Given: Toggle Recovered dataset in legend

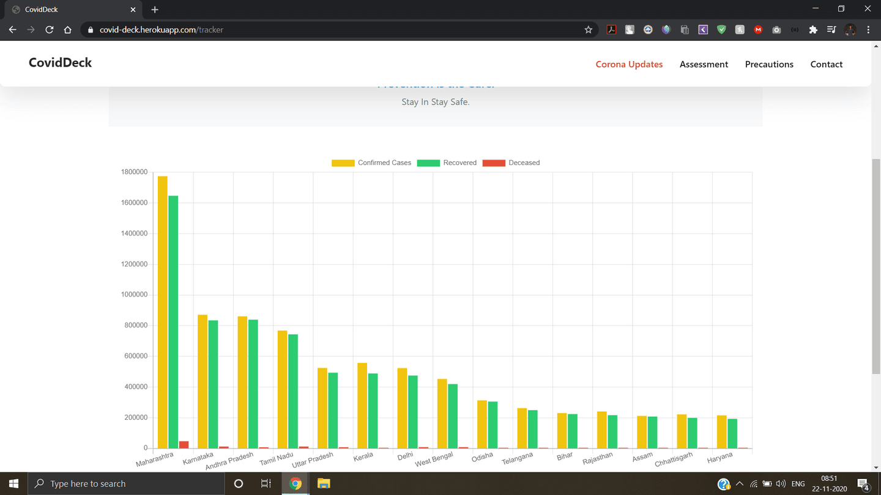Looking at the screenshot, I should [447, 163].
